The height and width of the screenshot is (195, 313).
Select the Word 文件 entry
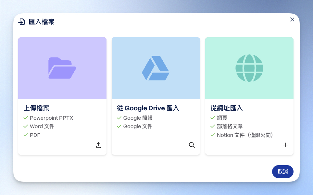click(42, 127)
